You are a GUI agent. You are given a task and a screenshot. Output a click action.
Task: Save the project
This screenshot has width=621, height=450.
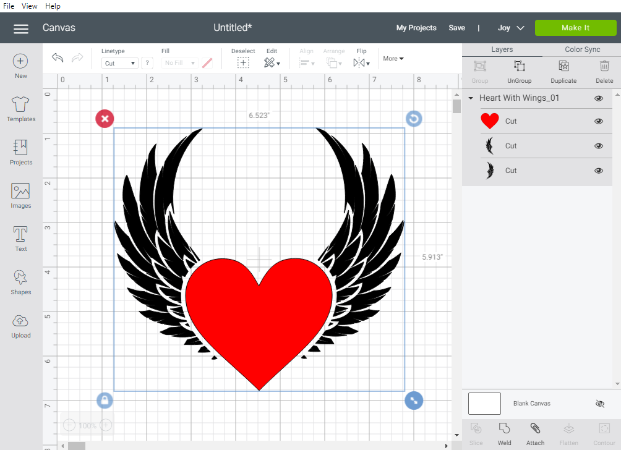point(456,28)
